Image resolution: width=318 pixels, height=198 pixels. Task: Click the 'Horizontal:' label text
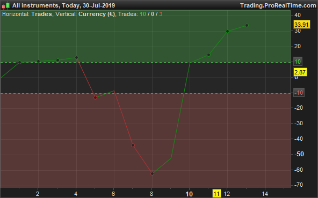16,14
